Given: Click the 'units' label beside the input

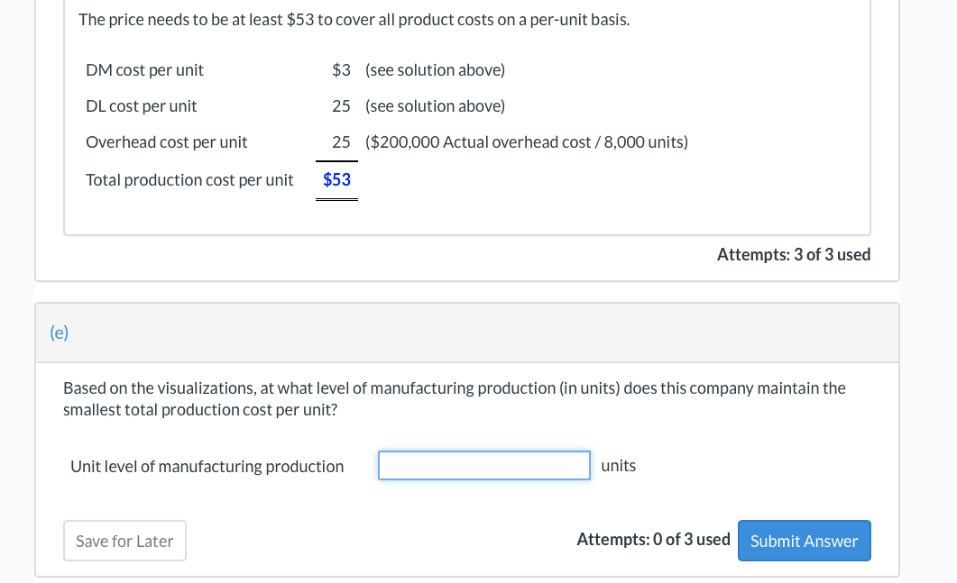Looking at the screenshot, I should pos(618,466).
